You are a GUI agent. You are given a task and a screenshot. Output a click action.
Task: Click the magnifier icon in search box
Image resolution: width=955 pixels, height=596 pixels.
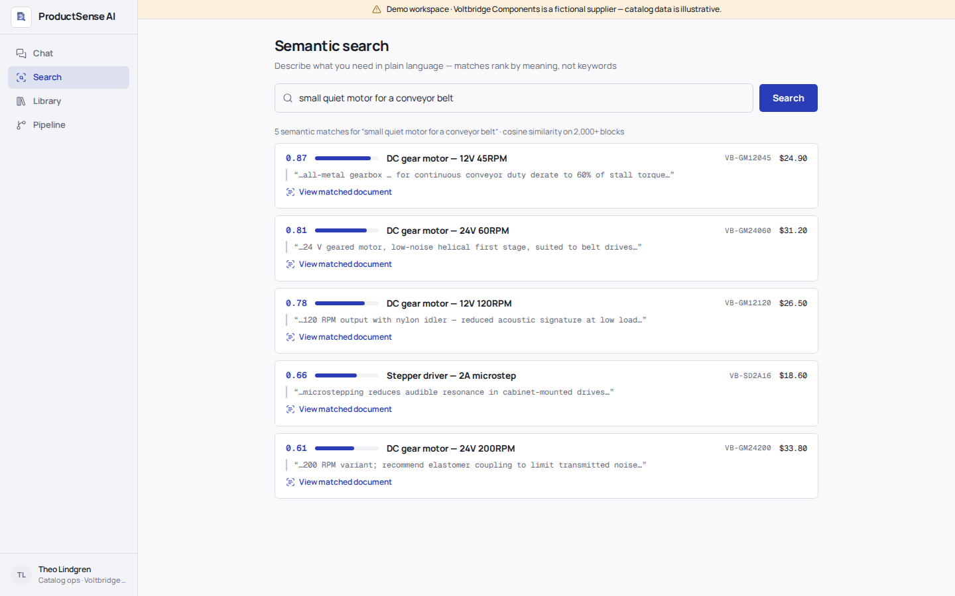point(288,98)
